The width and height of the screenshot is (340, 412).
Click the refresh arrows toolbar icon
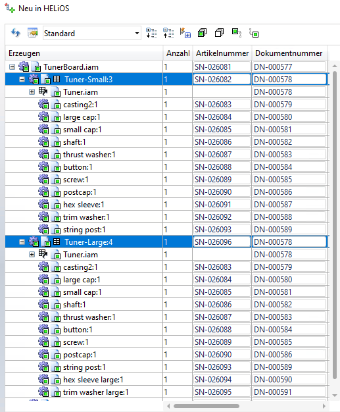point(16,33)
